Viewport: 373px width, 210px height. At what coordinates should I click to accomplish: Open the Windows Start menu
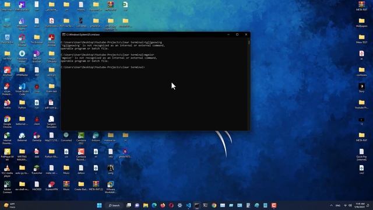(x=100, y=205)
